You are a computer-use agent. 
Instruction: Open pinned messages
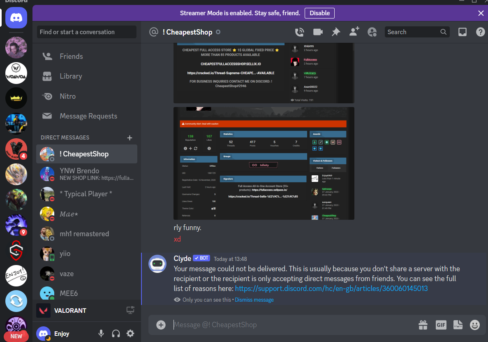tap(336, 32)
